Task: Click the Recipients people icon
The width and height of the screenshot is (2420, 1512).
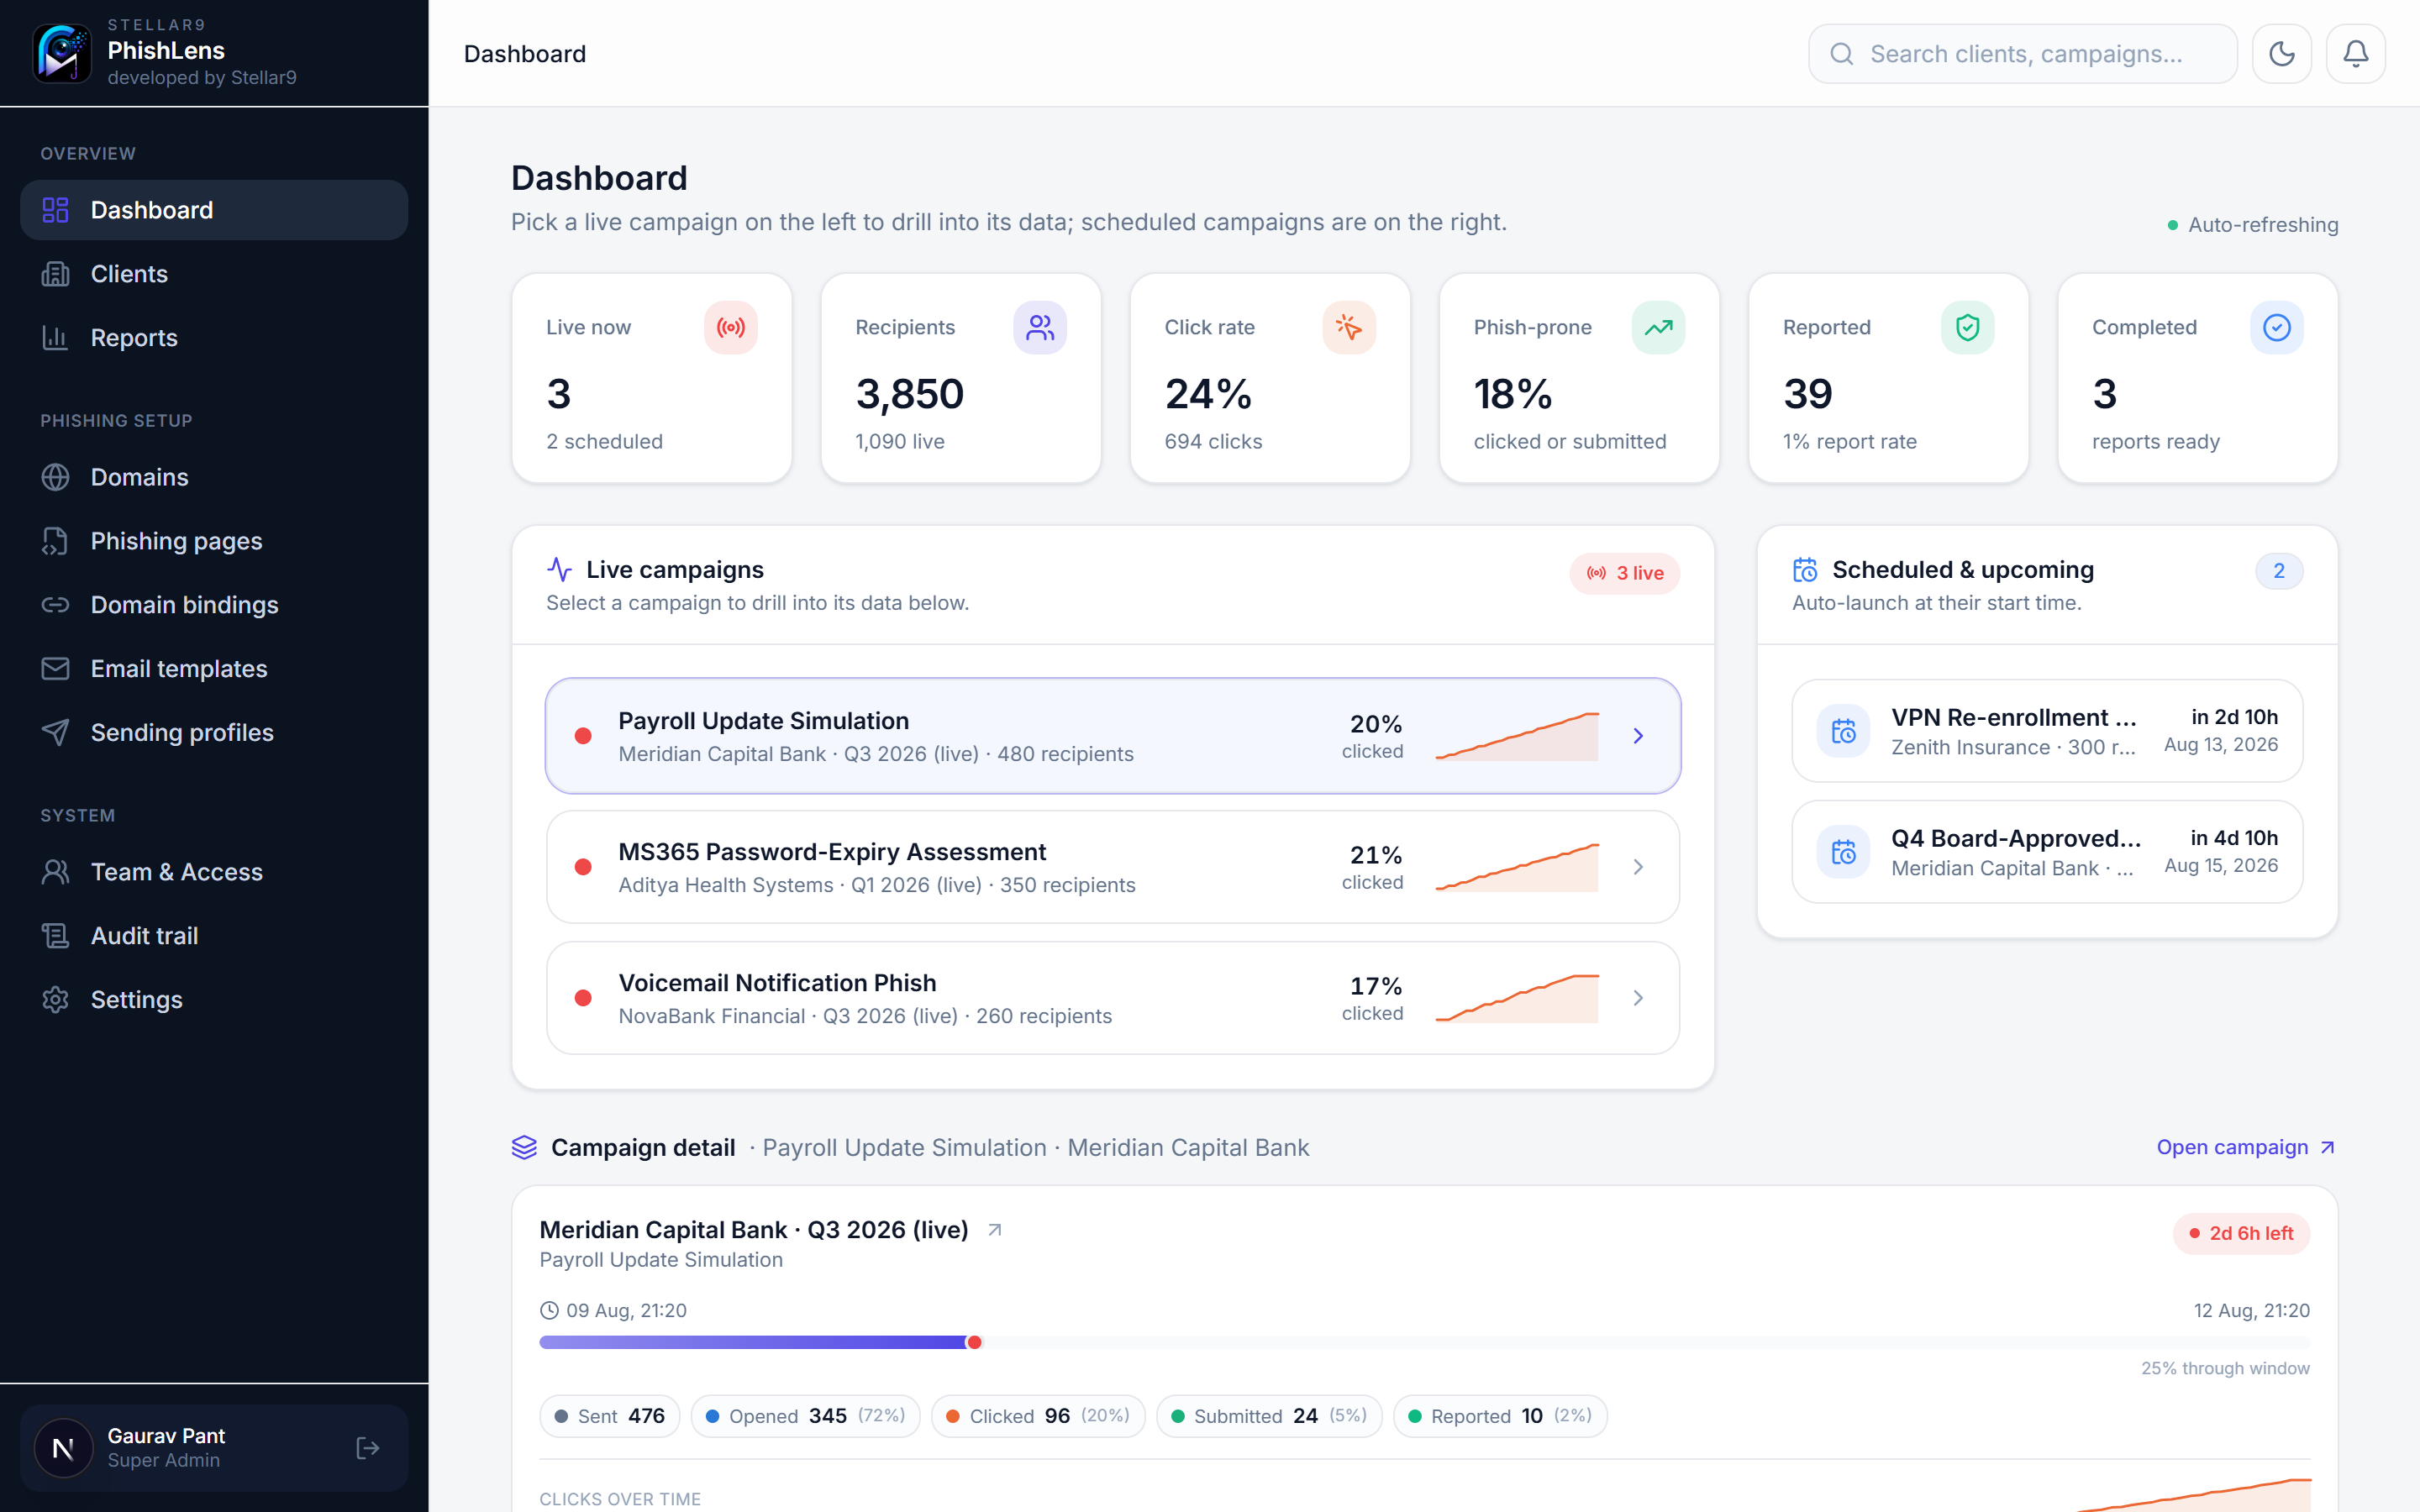Action: point(1040,327)
